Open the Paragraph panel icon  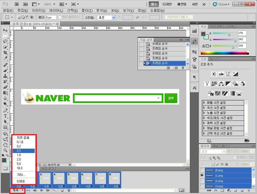tap(194, 77)
